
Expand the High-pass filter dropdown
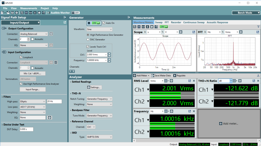[33, 101]
